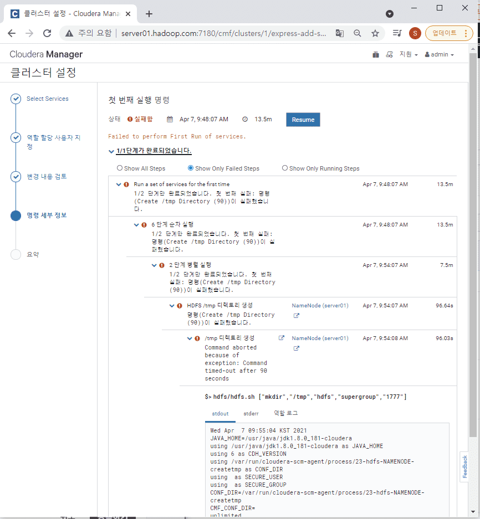
Task: Click the 요약 wizard step
Action: [x=33, y=255]
